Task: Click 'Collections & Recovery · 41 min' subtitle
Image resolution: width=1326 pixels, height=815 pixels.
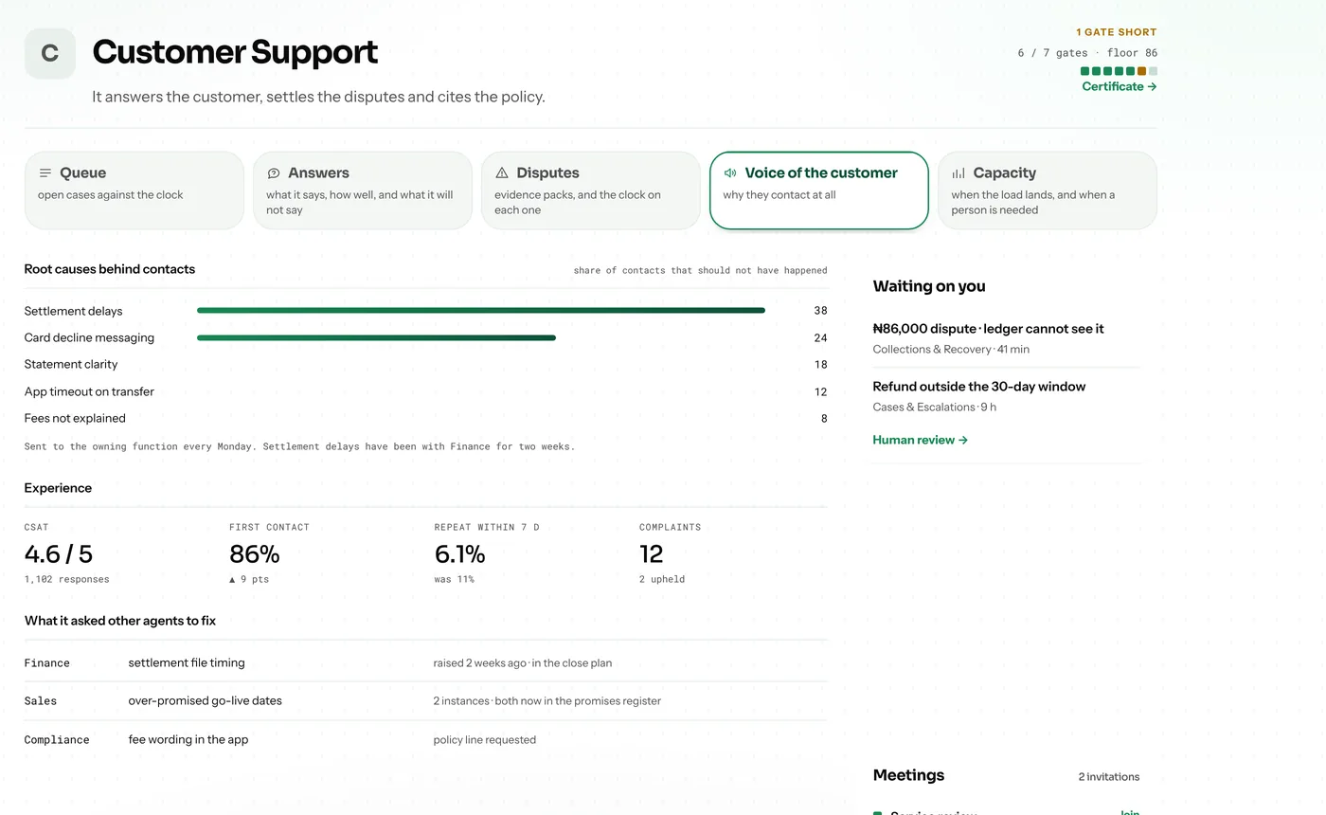Action: tap(951, 350)
